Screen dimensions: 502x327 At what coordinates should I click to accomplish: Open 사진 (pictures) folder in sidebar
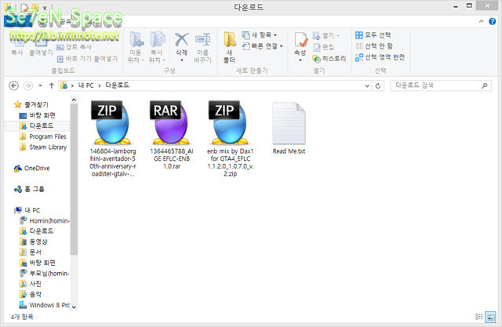31,284
